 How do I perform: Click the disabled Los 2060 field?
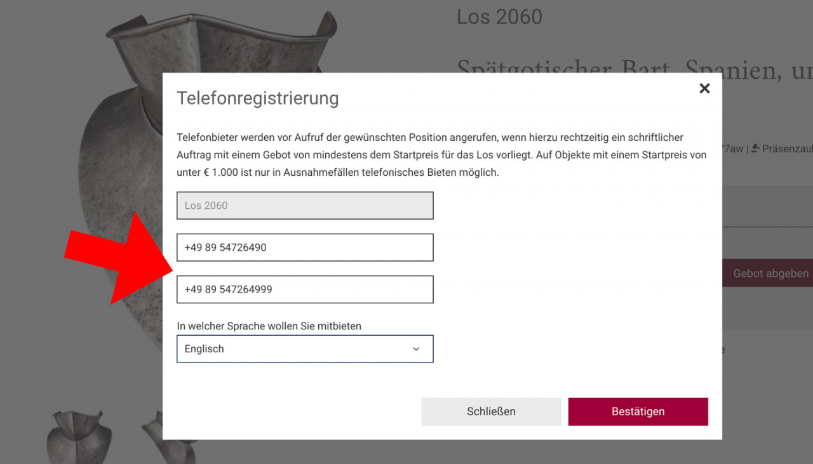click(x=305, y=206)
